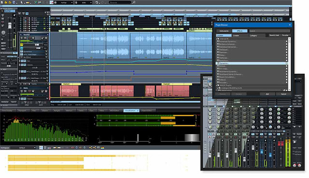This screenshot has width=309, height=178.
Task: Click the search field in top toolbar
Action: (120, 2)
